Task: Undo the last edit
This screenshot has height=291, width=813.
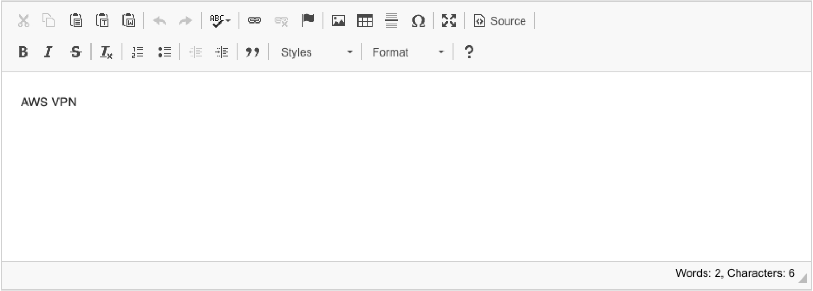Action: [x=159, y=21]
